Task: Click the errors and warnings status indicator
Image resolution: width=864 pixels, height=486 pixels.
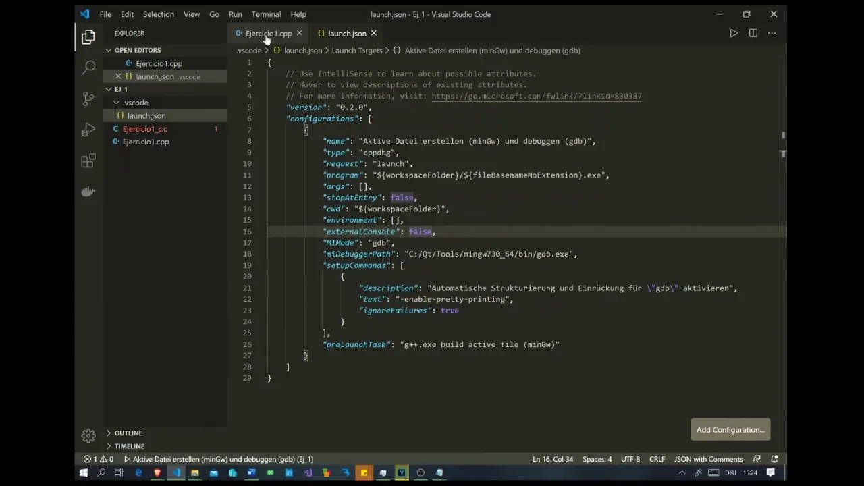Action: coord(99,459)
